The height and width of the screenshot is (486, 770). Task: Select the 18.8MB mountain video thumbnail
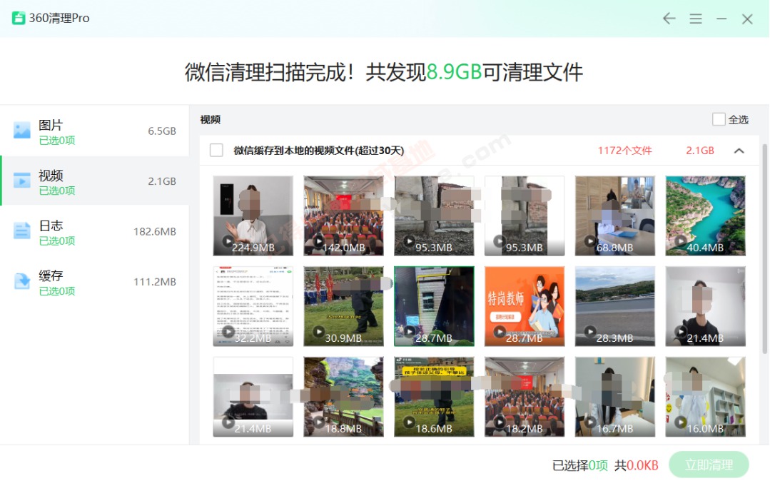click(x=343, y=397)
